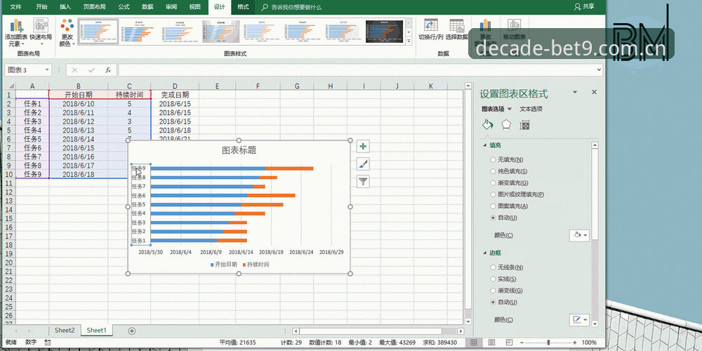This screenshot has height=351, width=702.
Task: Click column D header
Action: (175, 86)
